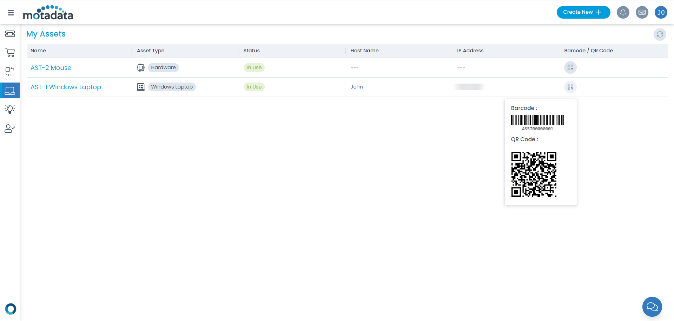674x321 pixels.
Task: Click In Use status of AST-2 Mouse
Action: click(254, 67)
